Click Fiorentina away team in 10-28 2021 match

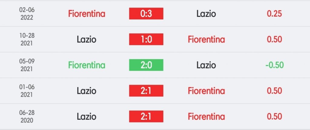tap(206, 40)
